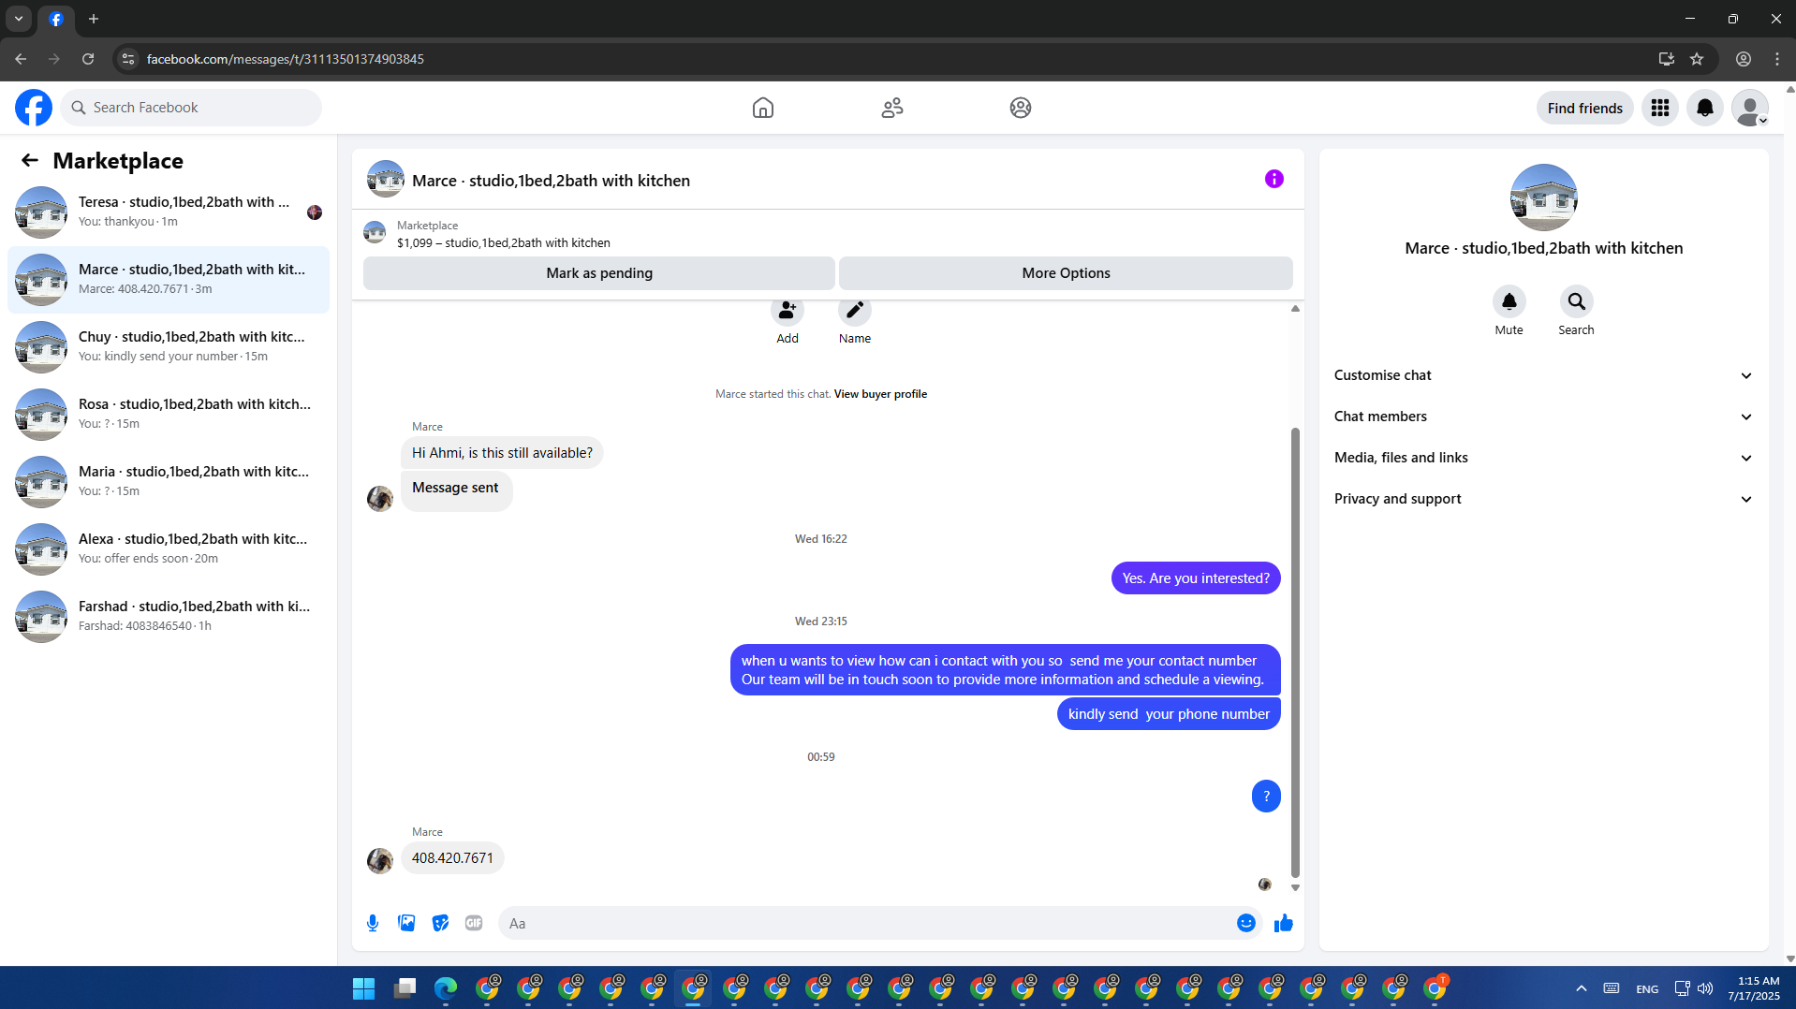Open Microsoft Edge from the taskbar

[x=446, y=988]
